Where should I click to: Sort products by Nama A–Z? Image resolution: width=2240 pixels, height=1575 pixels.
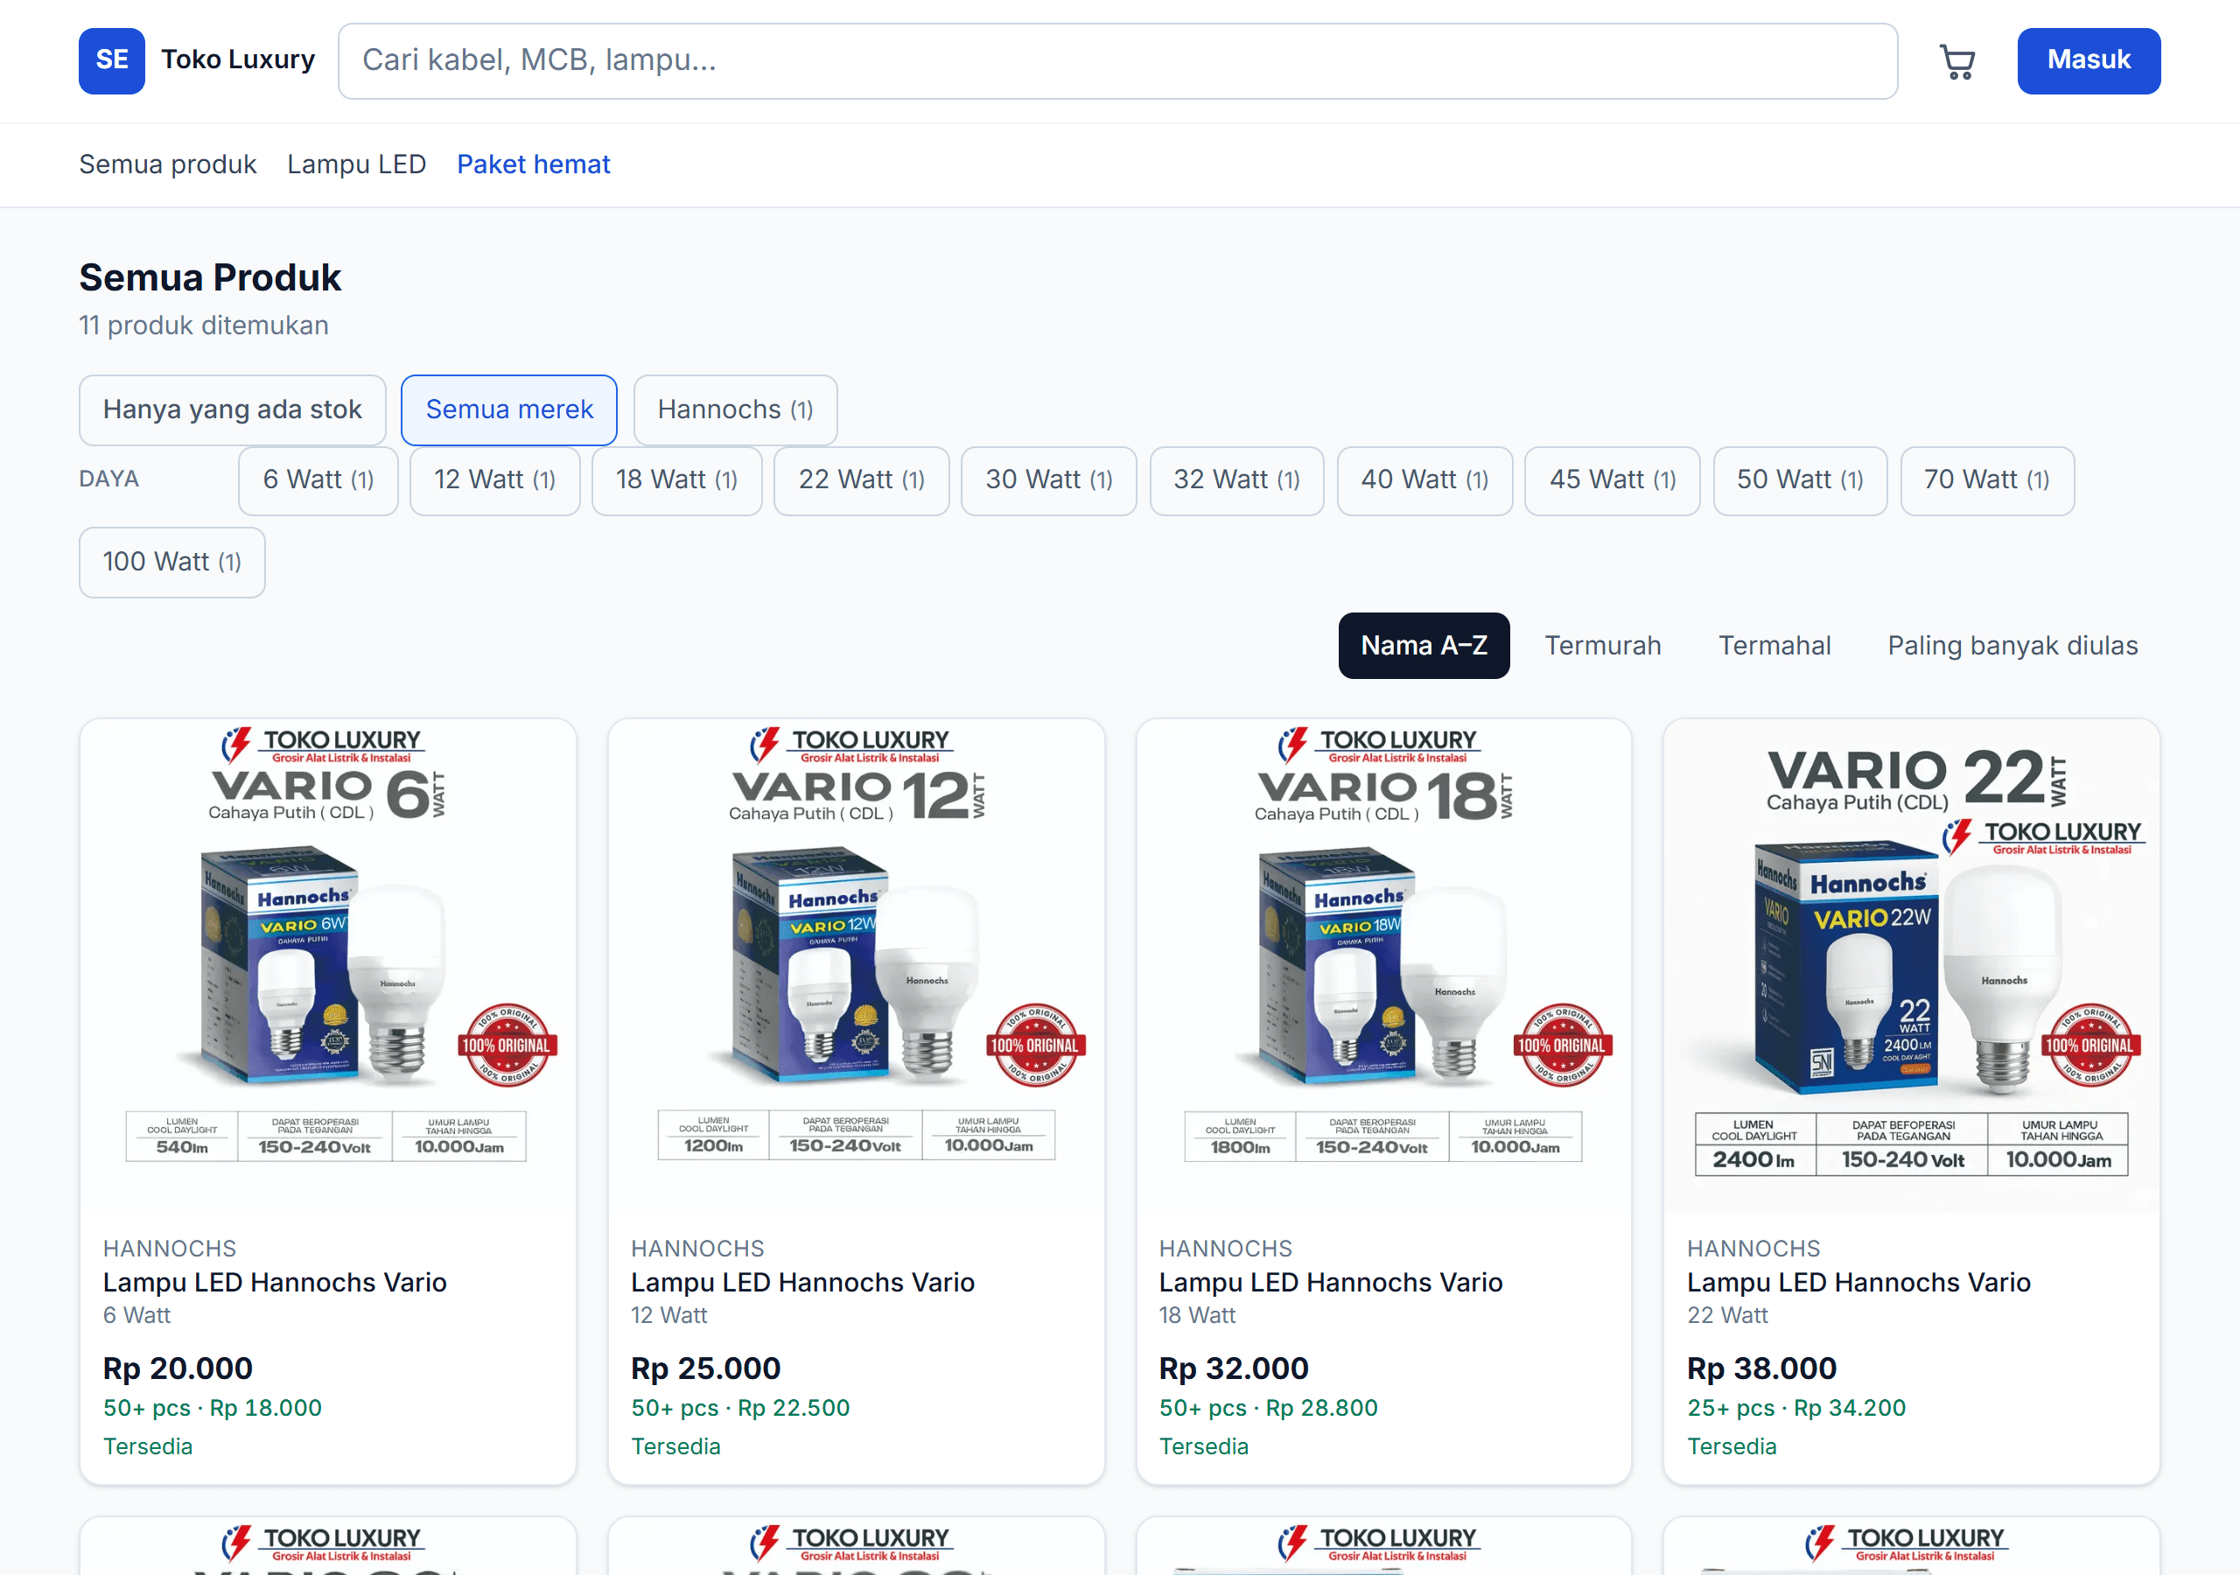click(1424, 646)
